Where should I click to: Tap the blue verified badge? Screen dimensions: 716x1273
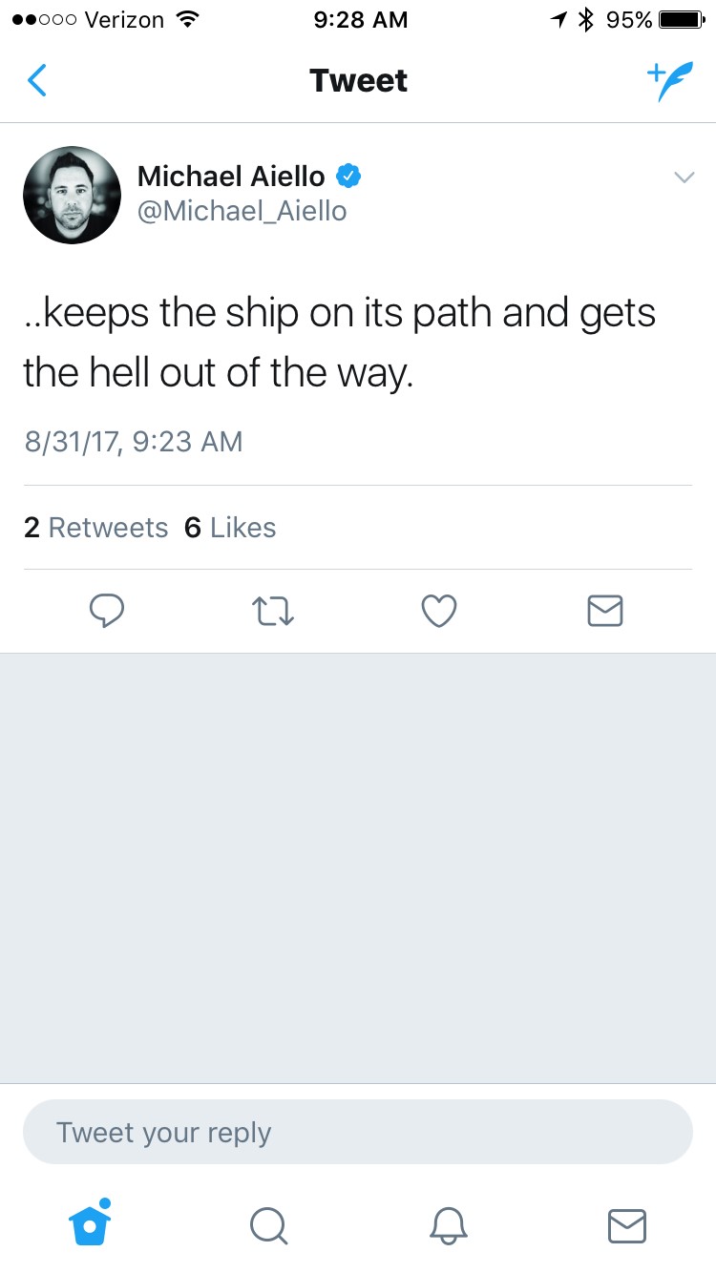(x=347, y=176)
